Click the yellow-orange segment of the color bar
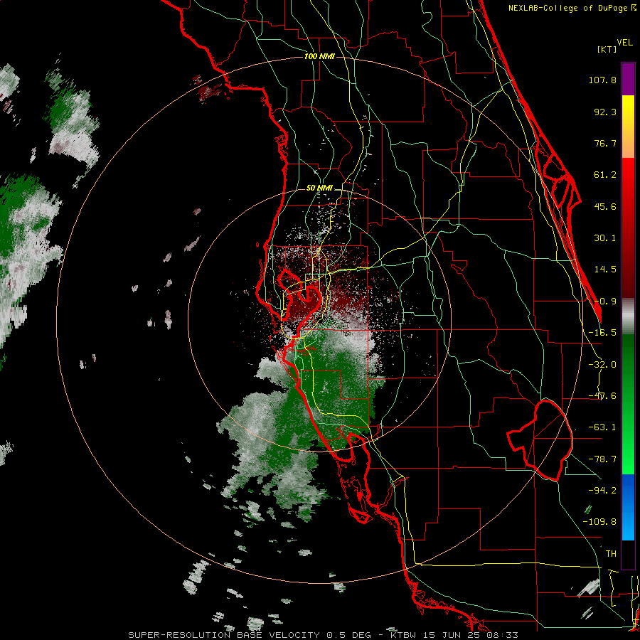Image resolution: width=640 pixels, height=640 pixels. (x=628, y=127)
